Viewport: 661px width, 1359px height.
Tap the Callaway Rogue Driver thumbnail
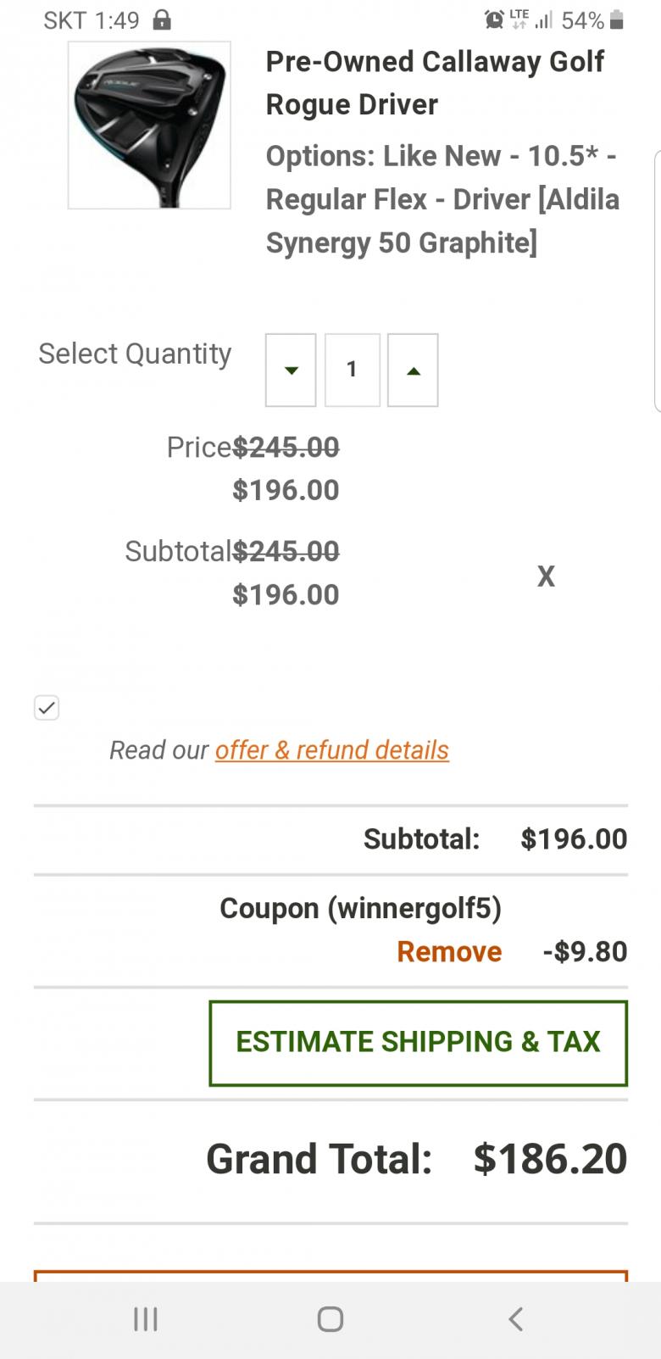(149, 125)
